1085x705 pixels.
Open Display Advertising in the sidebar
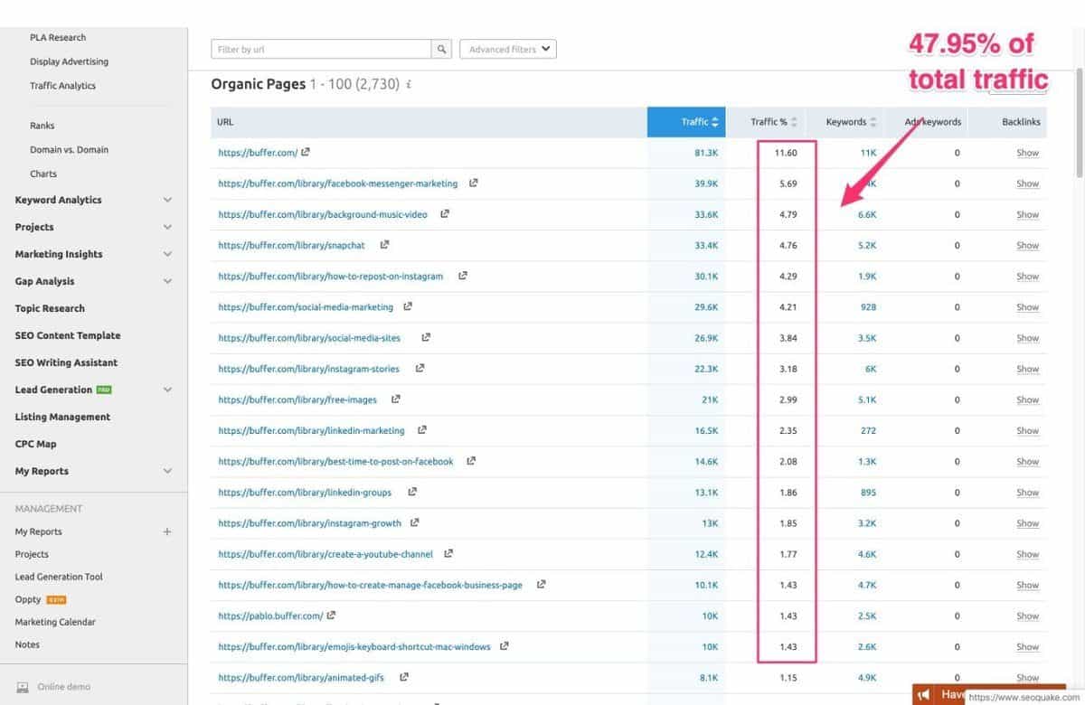pyautogui.click(x=69, y=61)
